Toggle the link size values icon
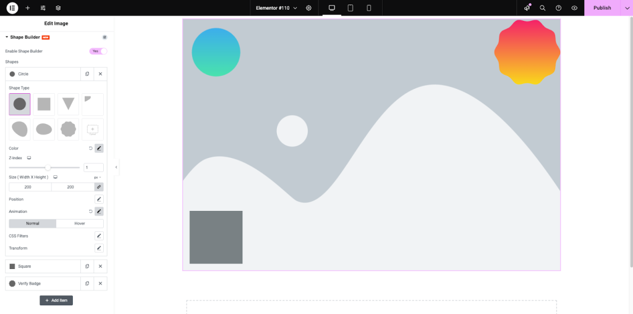 [x=99, y=187]
